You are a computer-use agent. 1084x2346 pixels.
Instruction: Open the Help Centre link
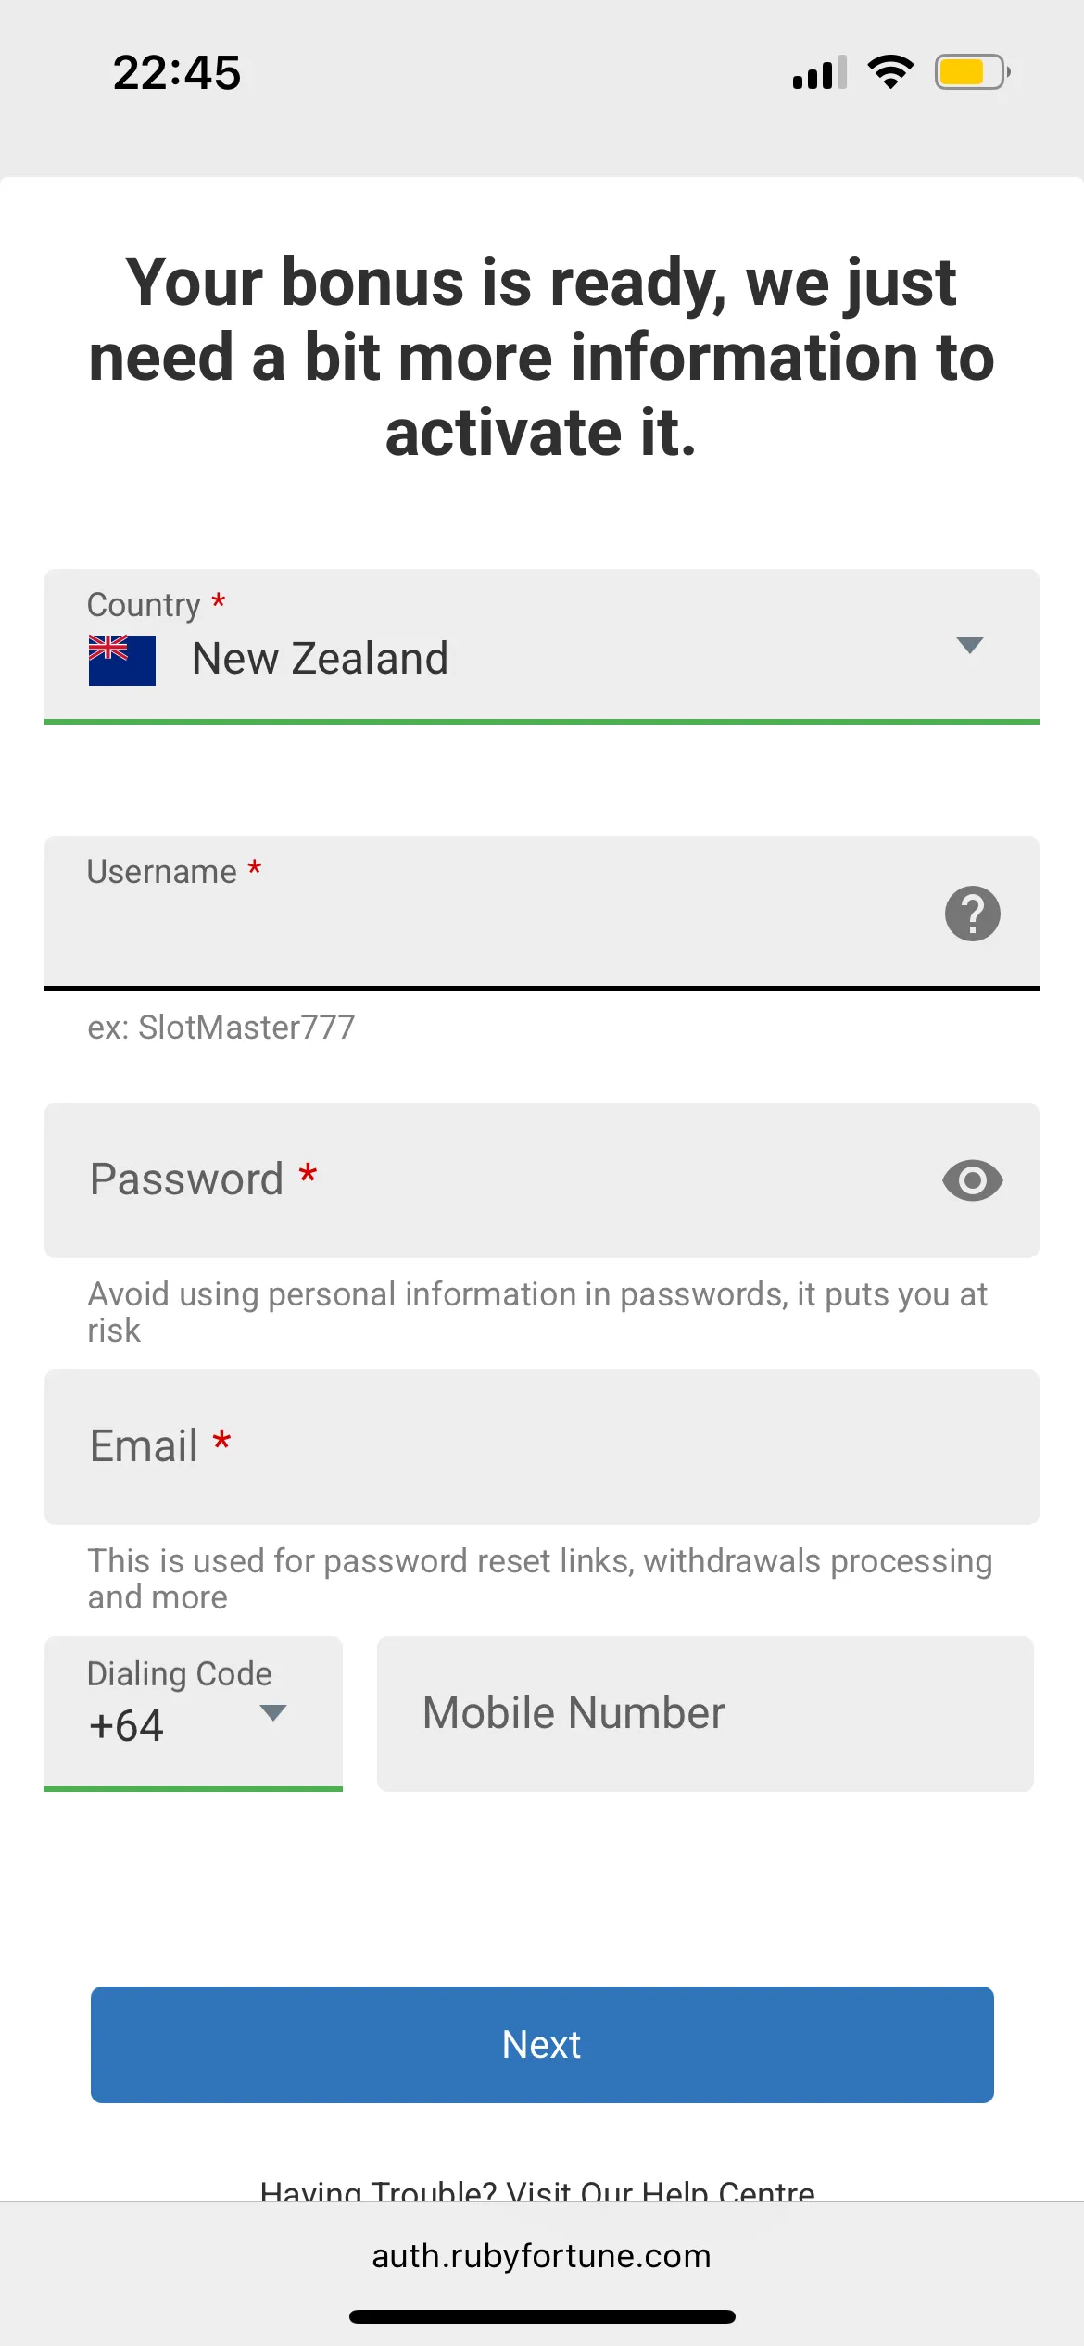[537, 2190]
